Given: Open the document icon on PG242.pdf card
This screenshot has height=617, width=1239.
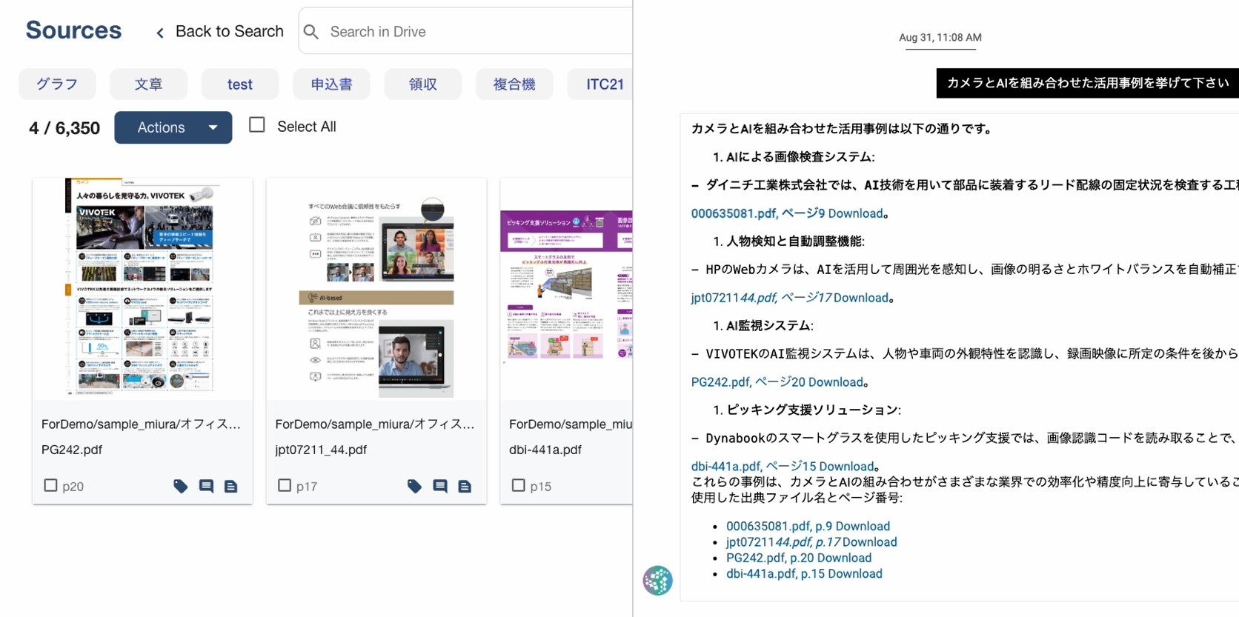Looking at the screenshot, I should click(230, 486).
